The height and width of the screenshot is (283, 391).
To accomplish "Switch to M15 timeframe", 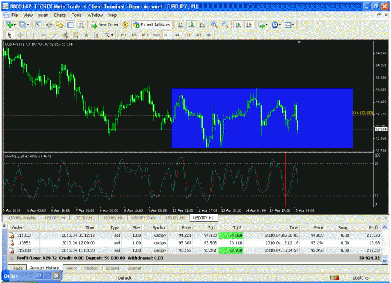I will [x=145, y=35].
